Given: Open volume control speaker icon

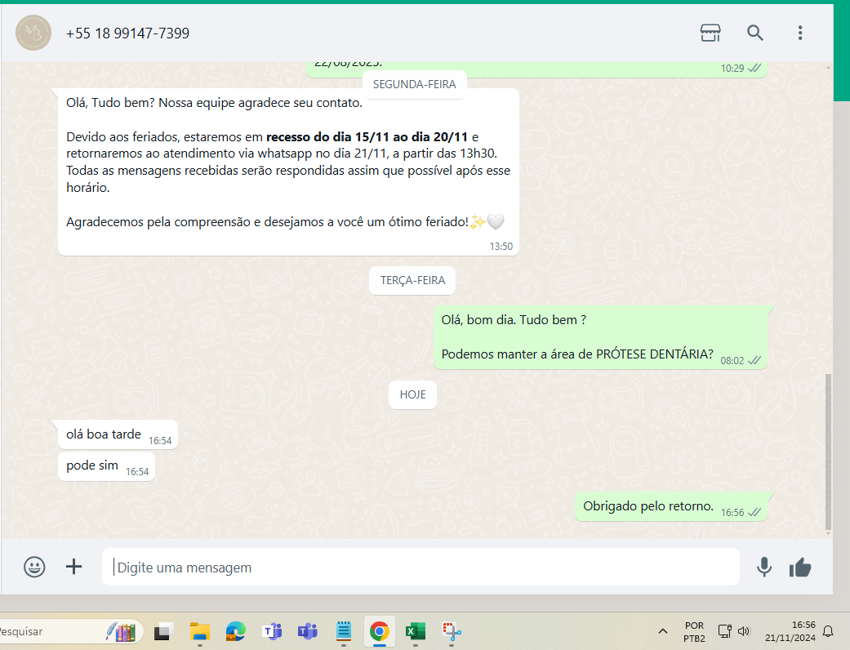Looking at the screenshot, I should pyautogui.click(x=744, y=631).
